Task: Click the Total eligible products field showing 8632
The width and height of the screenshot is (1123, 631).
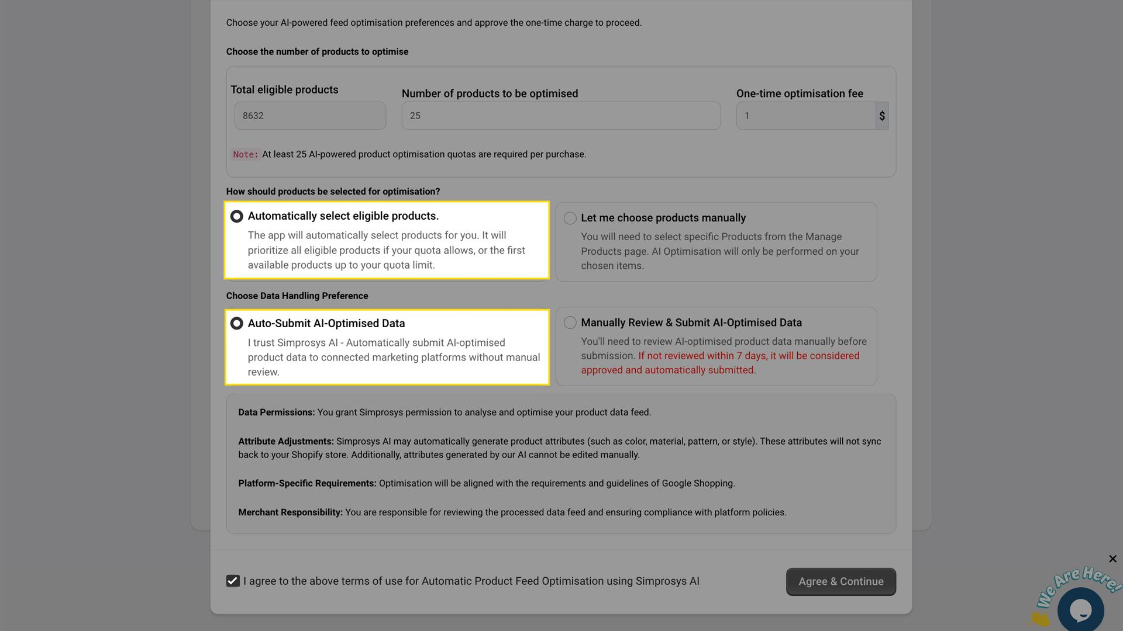Action: (309, 115)
